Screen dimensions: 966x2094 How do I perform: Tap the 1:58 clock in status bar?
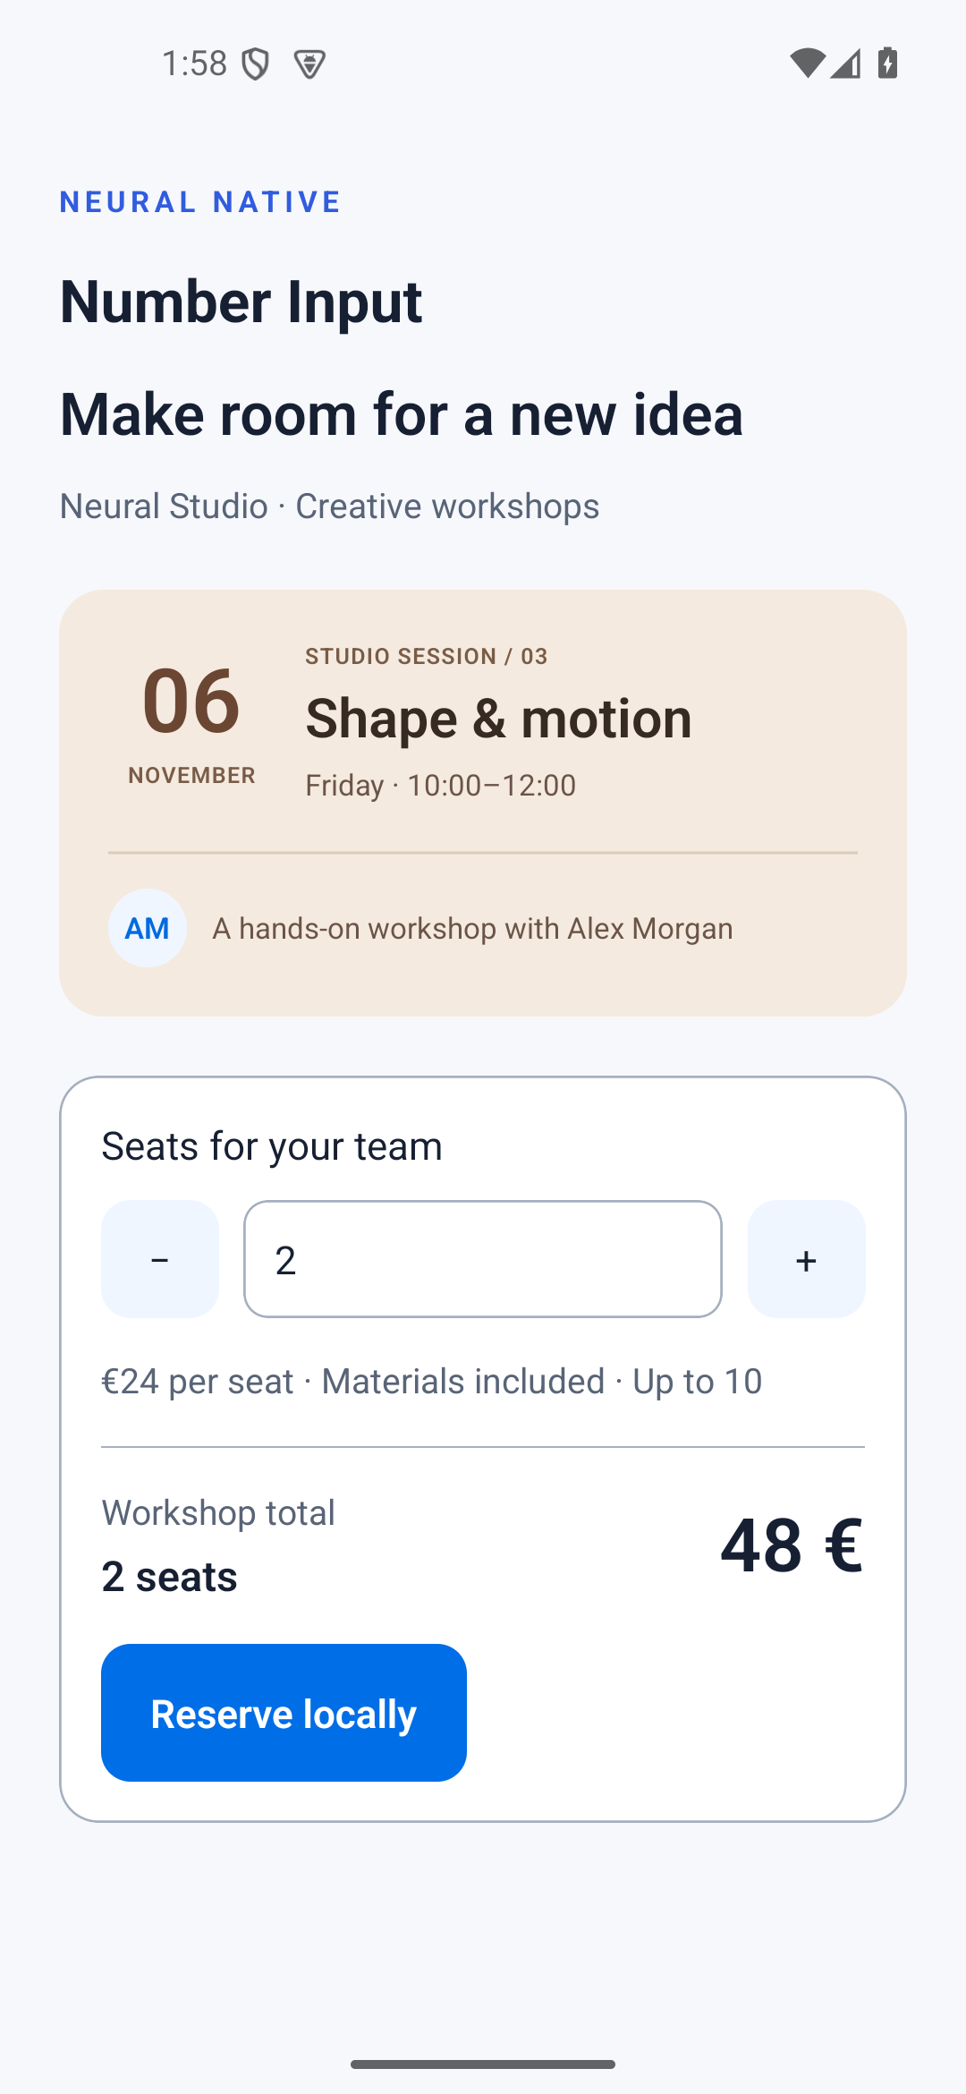[x=194, y=64]
